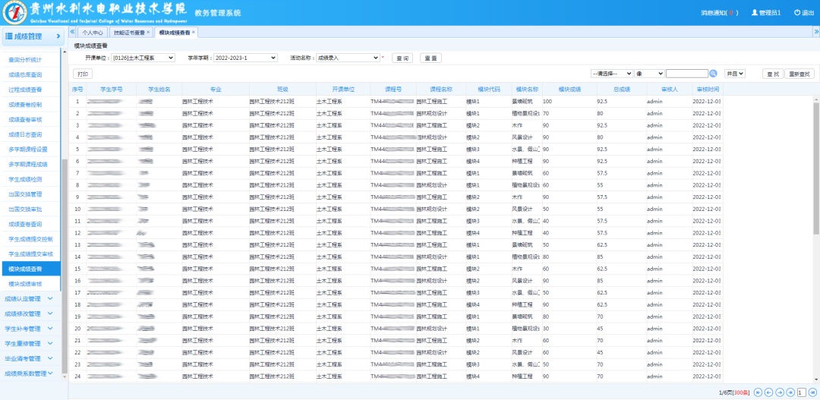The height and width of the screenshot is (400, 820).
Task: Click the 查询 query button
Action: 402,58
